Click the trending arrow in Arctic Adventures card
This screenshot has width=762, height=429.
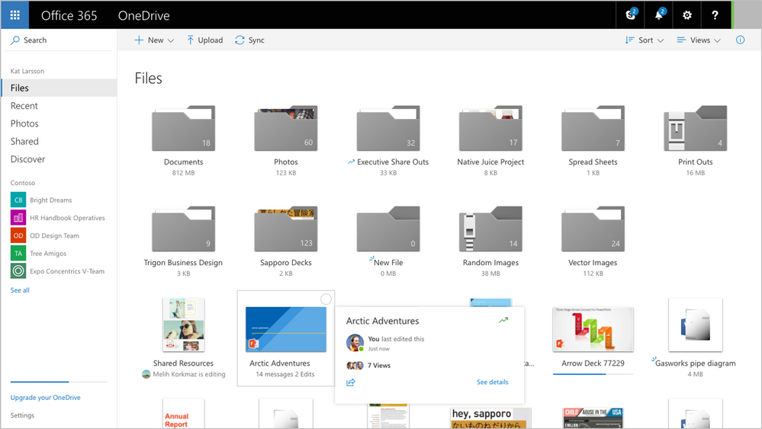coord(503,321)
